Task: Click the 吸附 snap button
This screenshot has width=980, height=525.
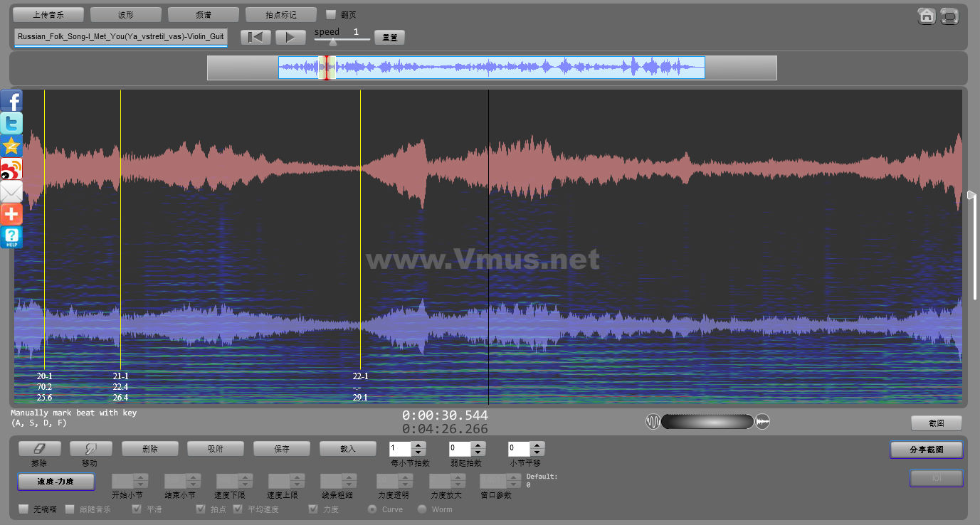Action: click(216, 449)
